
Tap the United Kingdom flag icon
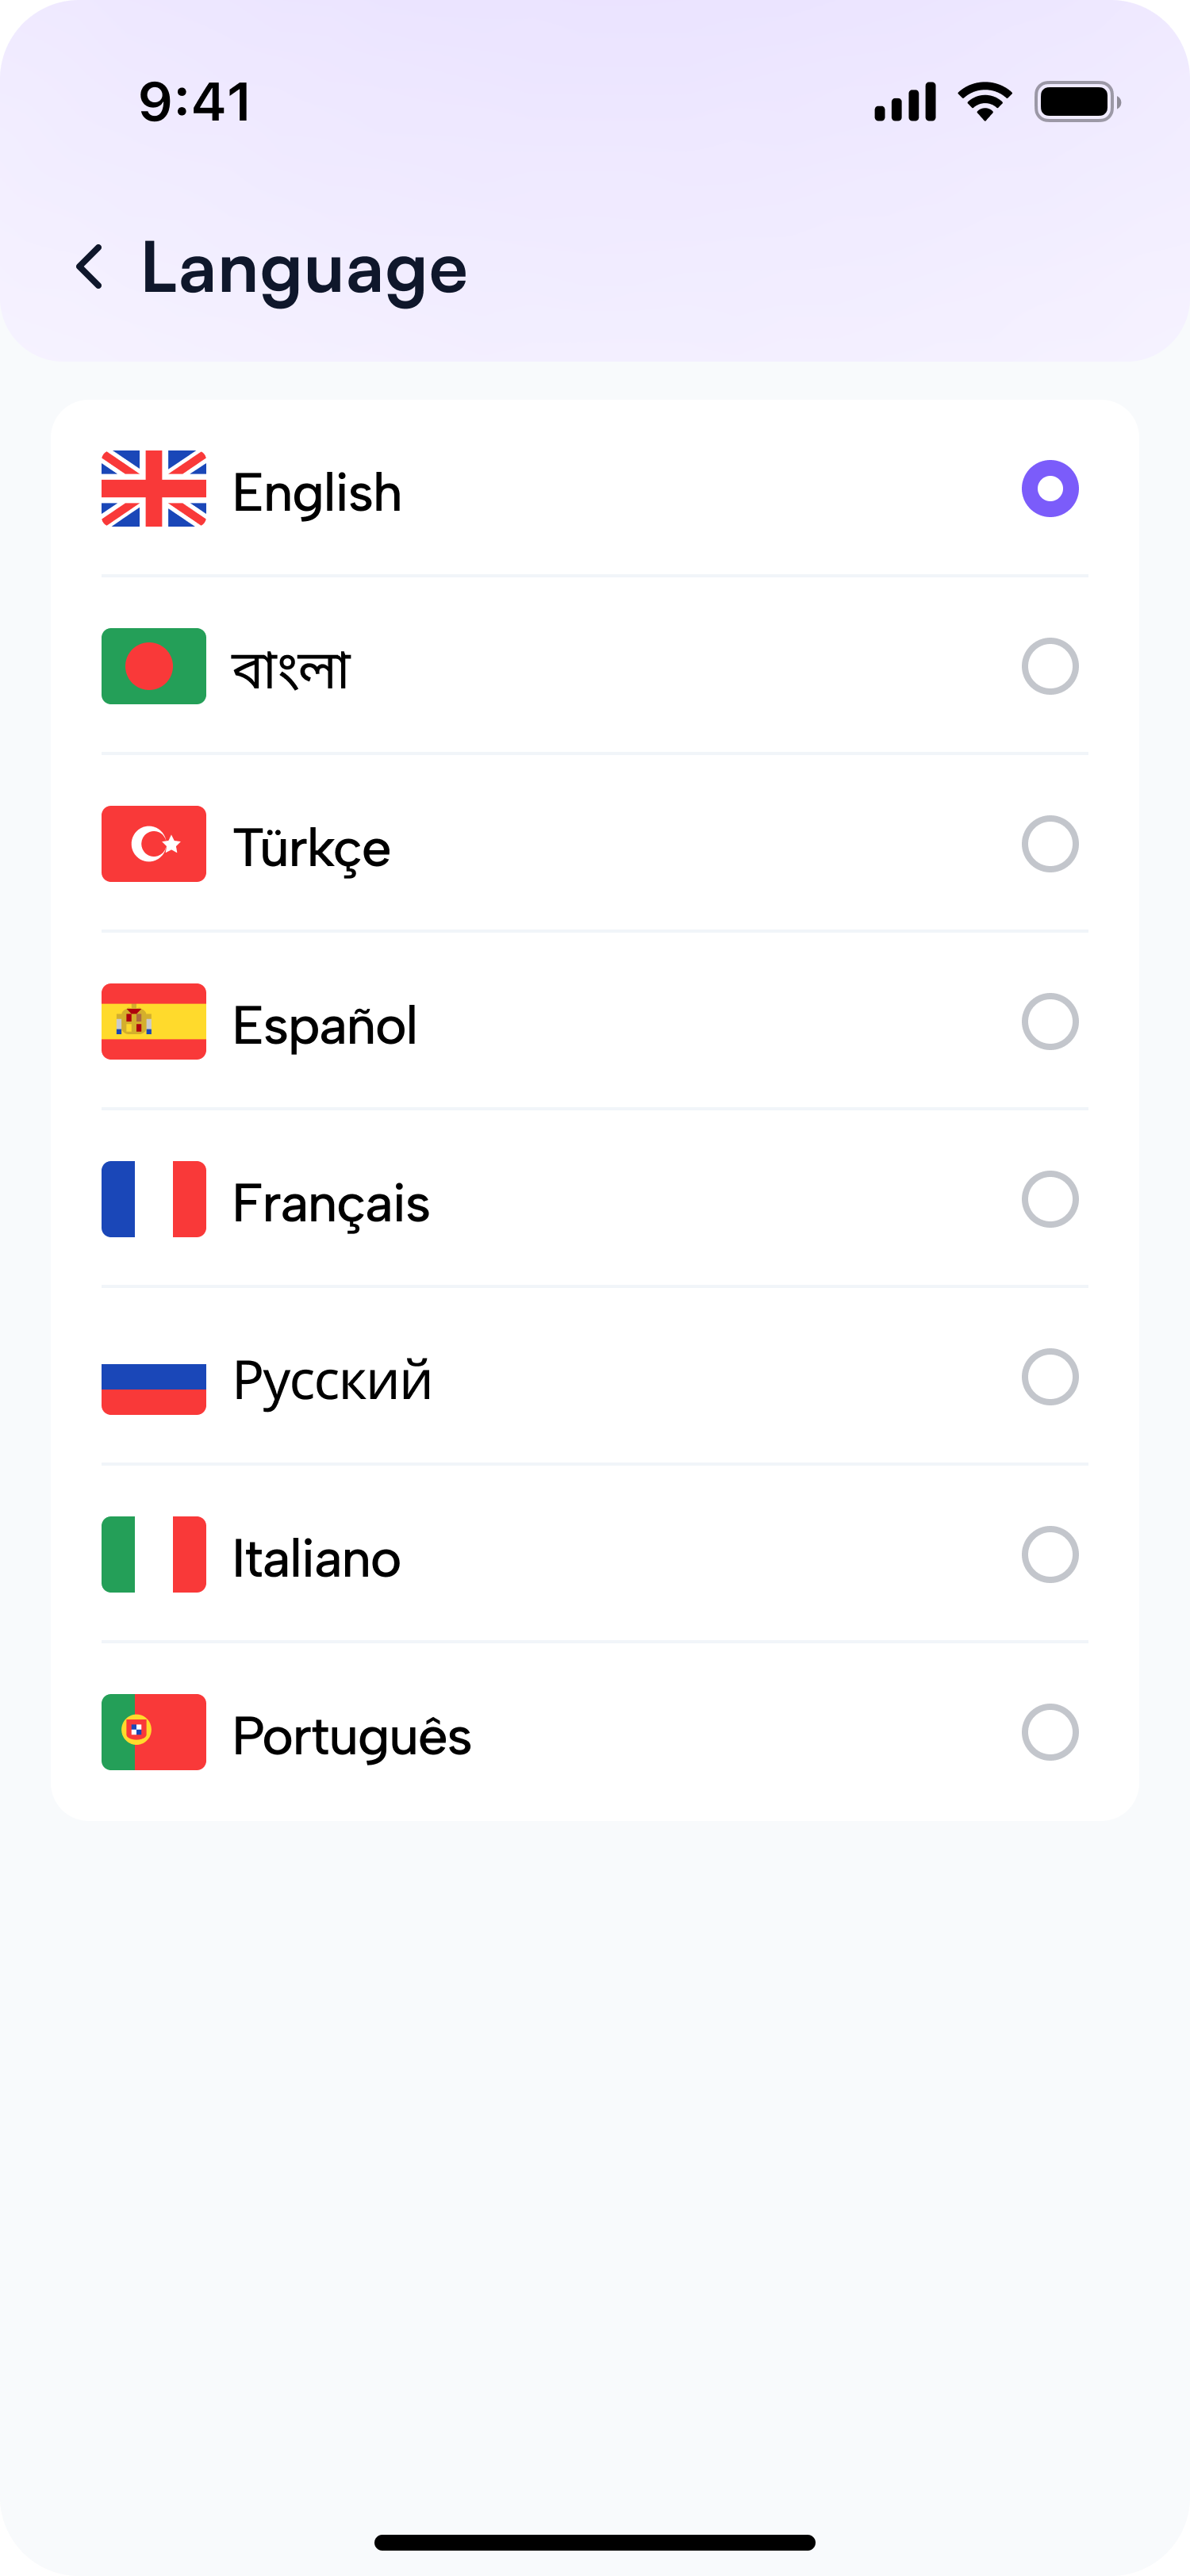(x=154, y=489)
